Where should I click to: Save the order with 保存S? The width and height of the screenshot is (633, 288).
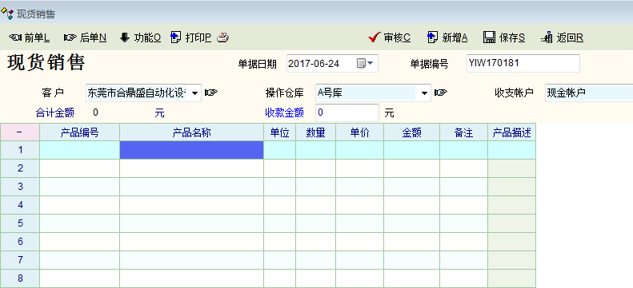(504, 37)
